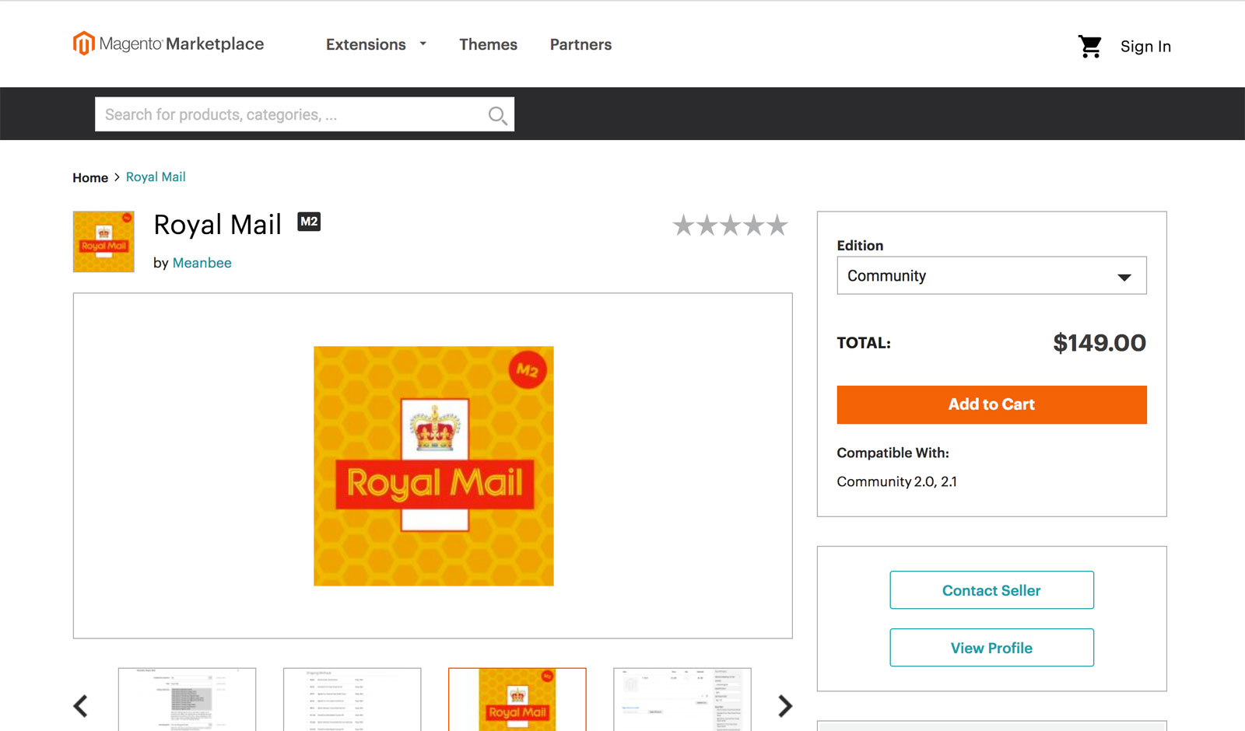This screenshot has height=731, width=1245.
Task: Click the View Profile button
Action: coord(991,648)
